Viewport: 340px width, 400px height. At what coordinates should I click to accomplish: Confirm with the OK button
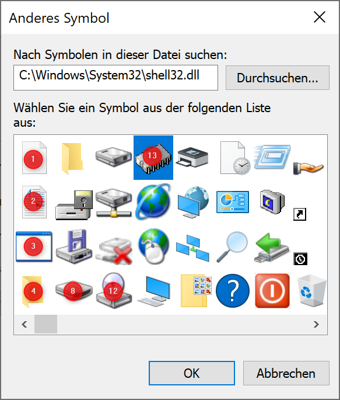tap(192, 373)
